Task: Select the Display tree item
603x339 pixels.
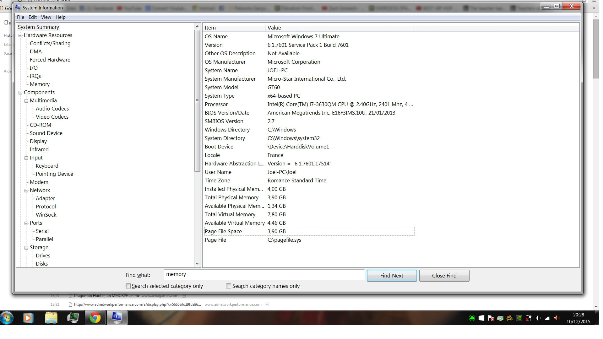Action: (x=38, y=141)
